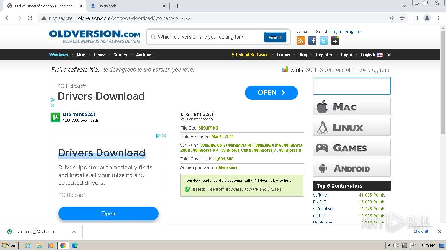Open the Forum nav item
This screenshot has width=446, height=250.
pyautogui.click(x=283, y=55)
